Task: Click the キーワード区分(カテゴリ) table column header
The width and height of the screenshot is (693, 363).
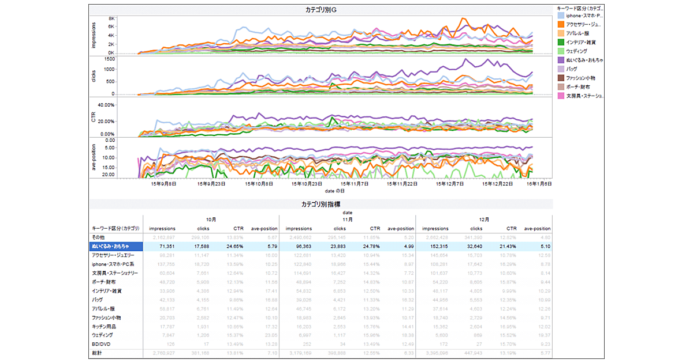Action: (116, 228)
